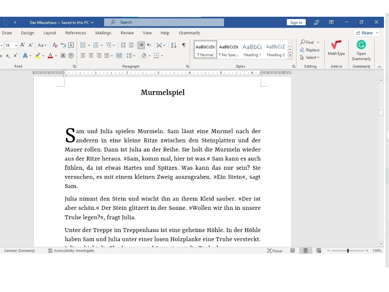Expand the highlight color dropdown arrow
Screen dimensions: 389x292
43,56
